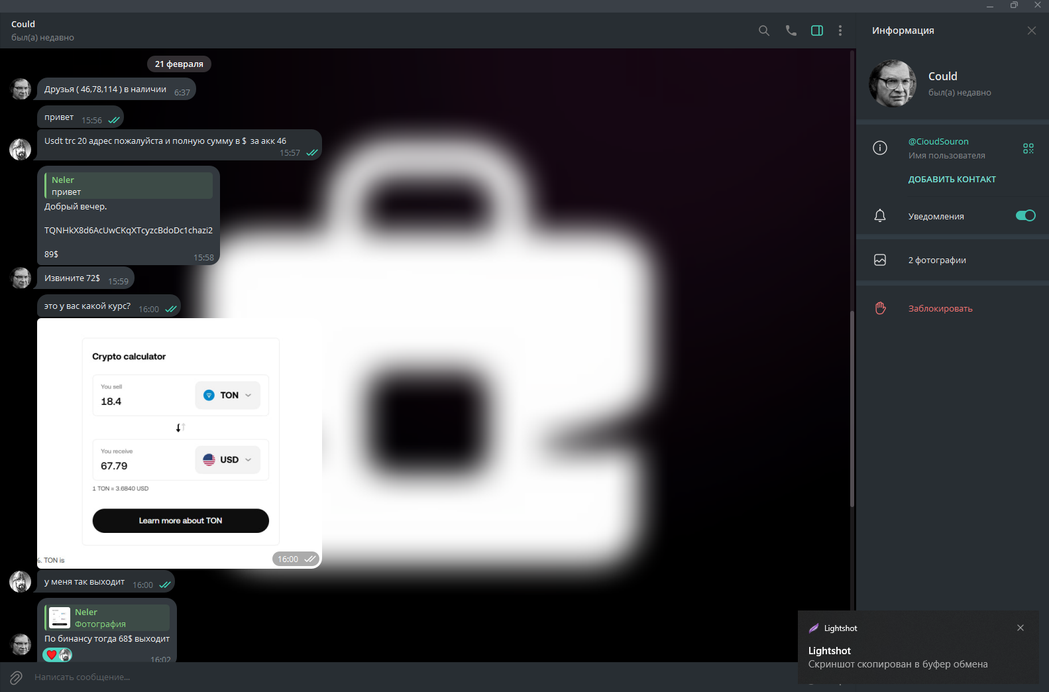The image size is (1049, 692).
Task: Click the message 'Извините 72$'
Action: pyautogui.click(x=85, y=278)
